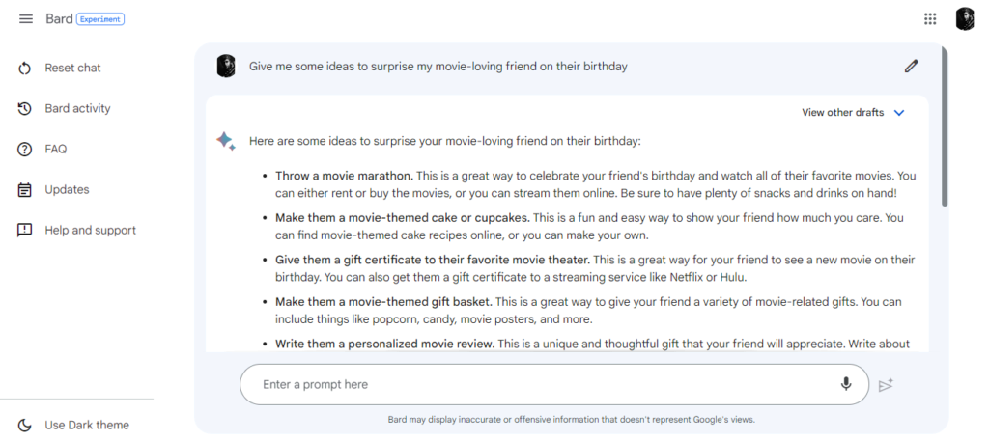Focus the Enter a prompt here field
The width and height of the screenshot is (989, 442).
[x=541, y=385]
